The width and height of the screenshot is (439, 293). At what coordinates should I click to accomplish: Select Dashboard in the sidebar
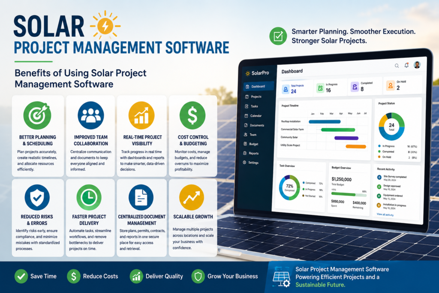[259, 86]
